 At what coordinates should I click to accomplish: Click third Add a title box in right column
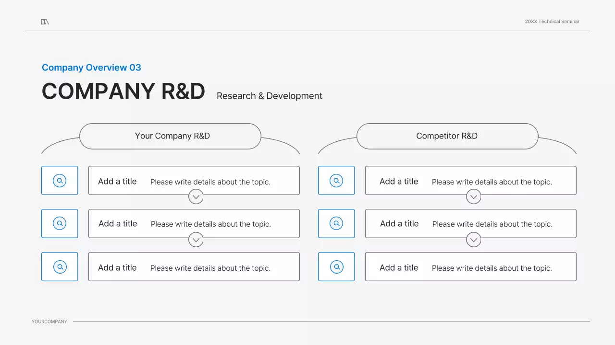click(470, 267)
